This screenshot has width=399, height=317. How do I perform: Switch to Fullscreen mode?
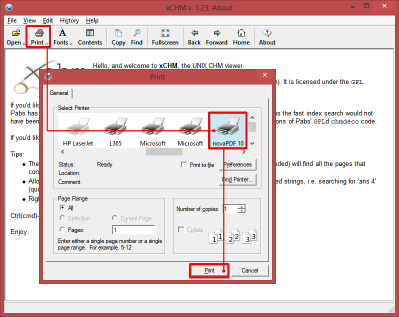coord(165,37)
